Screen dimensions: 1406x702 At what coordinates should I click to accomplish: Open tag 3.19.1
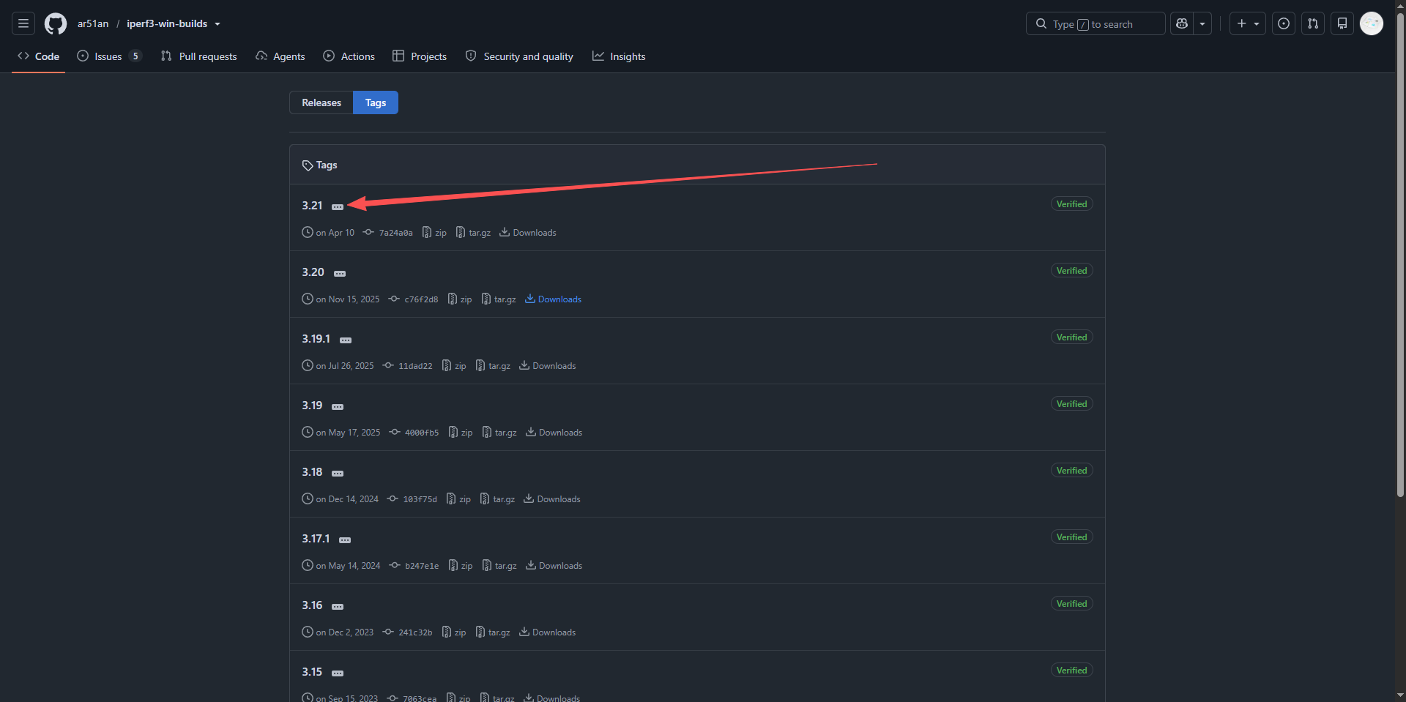(x=316, y=339)
